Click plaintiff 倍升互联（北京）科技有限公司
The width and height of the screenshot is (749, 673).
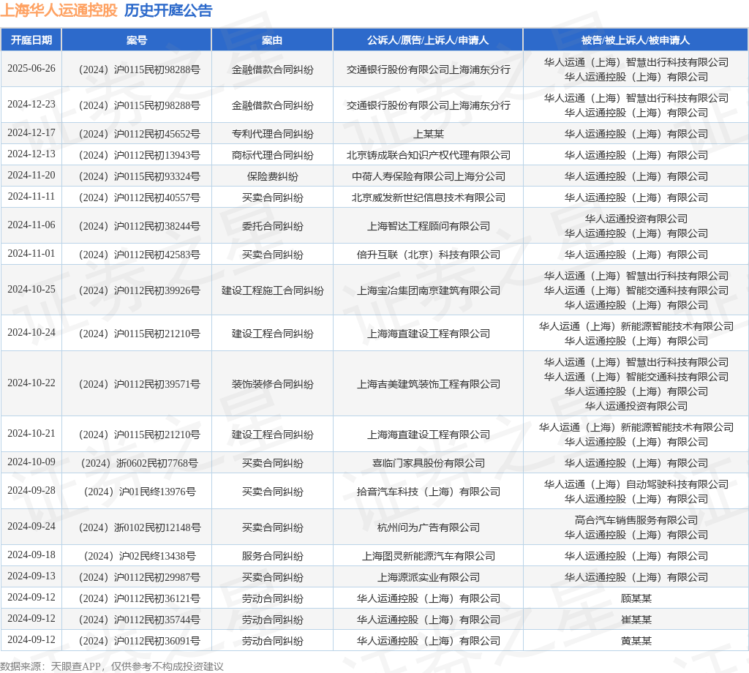point(429,255)
